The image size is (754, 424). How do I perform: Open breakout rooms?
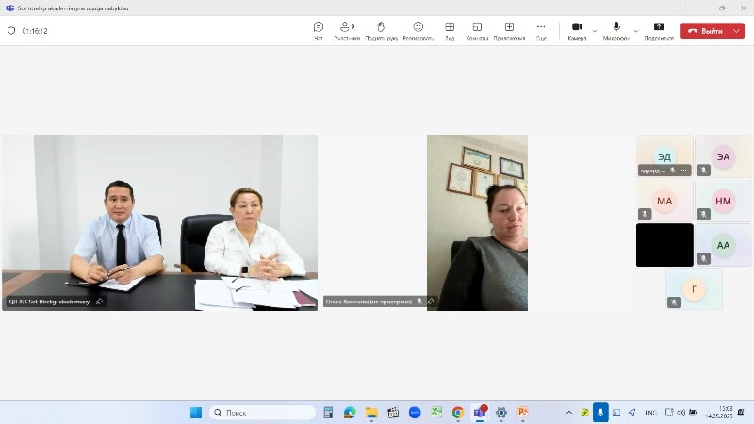477,31
